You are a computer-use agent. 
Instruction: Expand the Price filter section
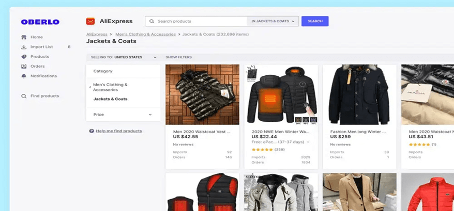[x=123, y=115]
